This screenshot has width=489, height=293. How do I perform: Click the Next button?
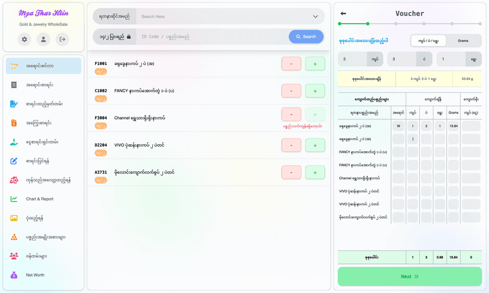tap(409, 276)
